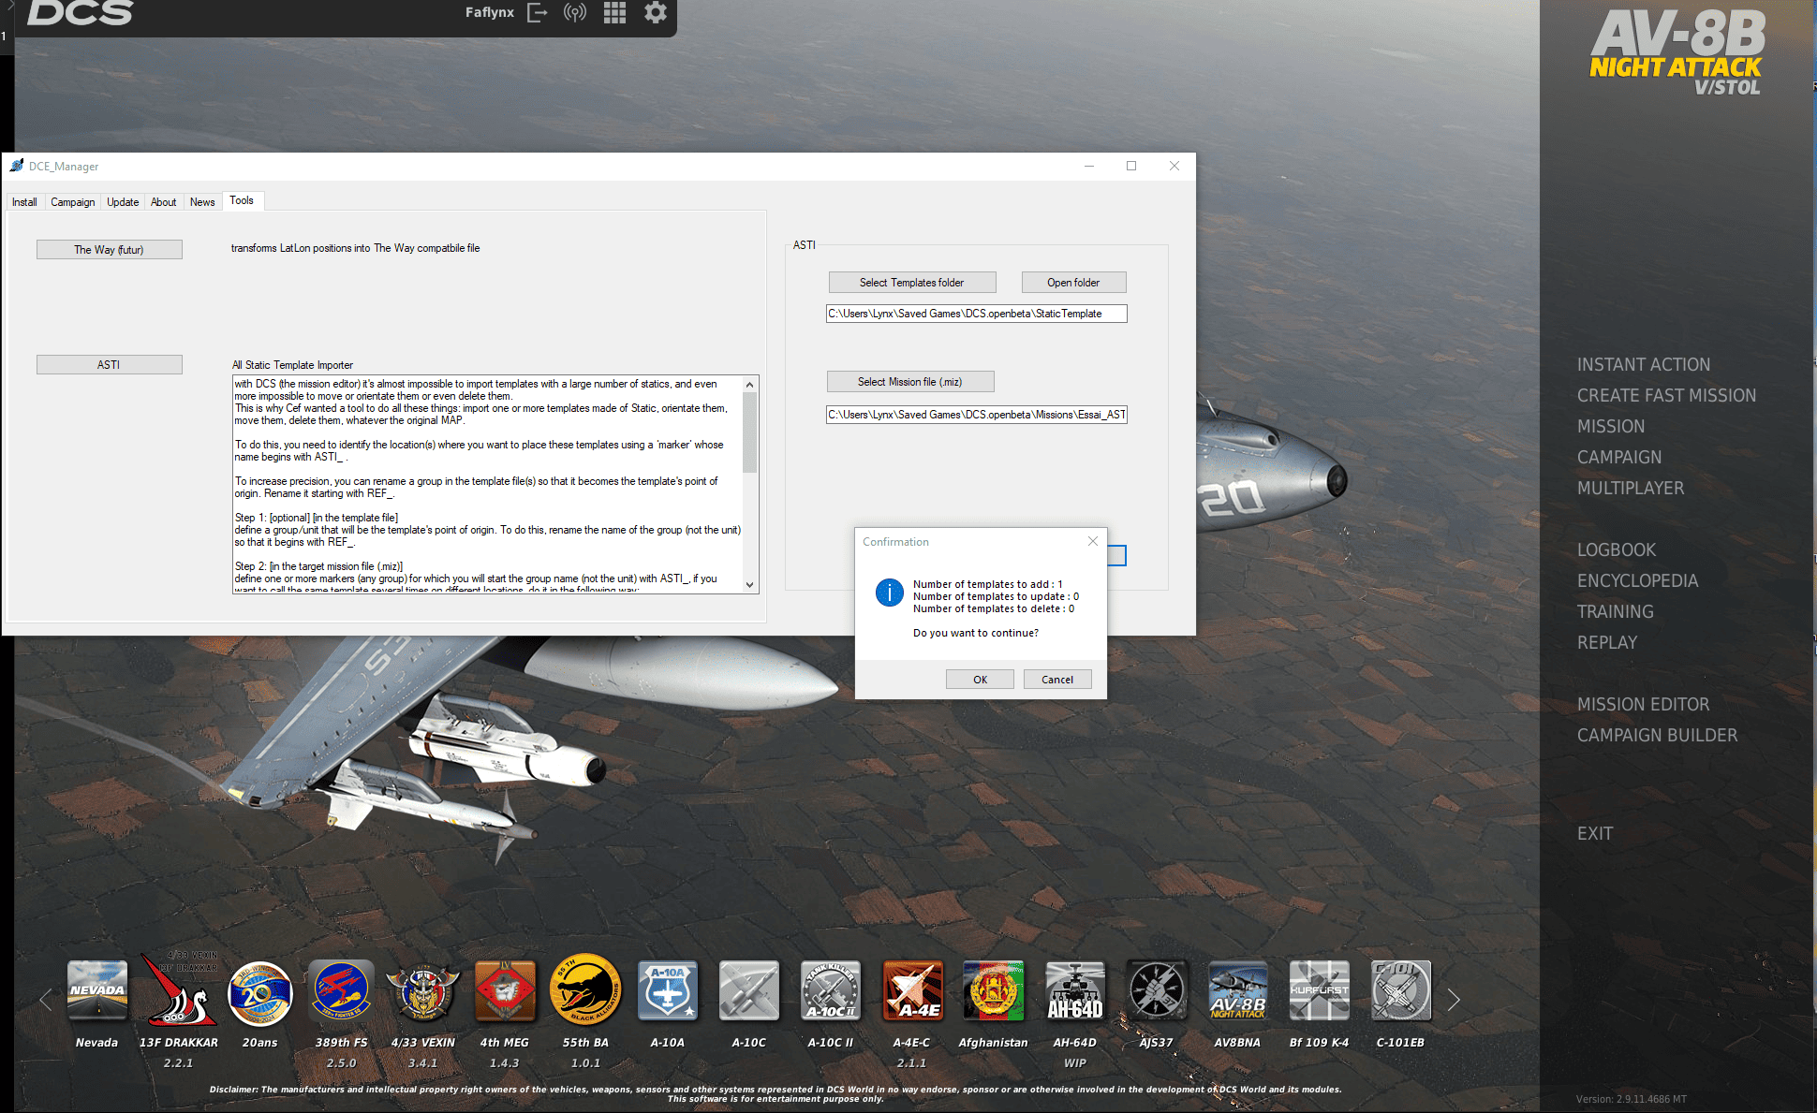Switch to the Update tab
This screenshot has height=1113, width=1817.
pos(123,202)
